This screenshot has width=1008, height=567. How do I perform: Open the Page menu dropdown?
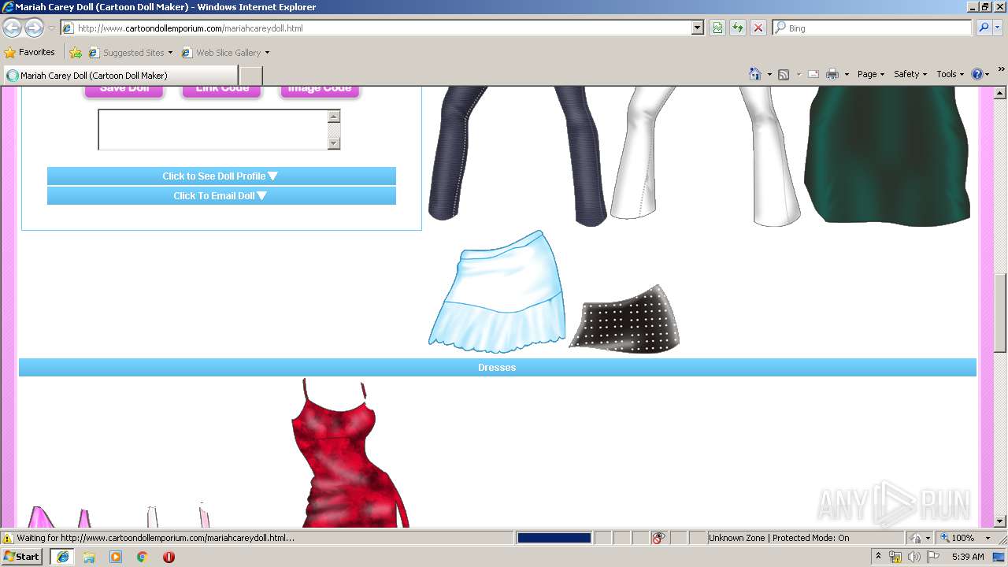point(870,74)
